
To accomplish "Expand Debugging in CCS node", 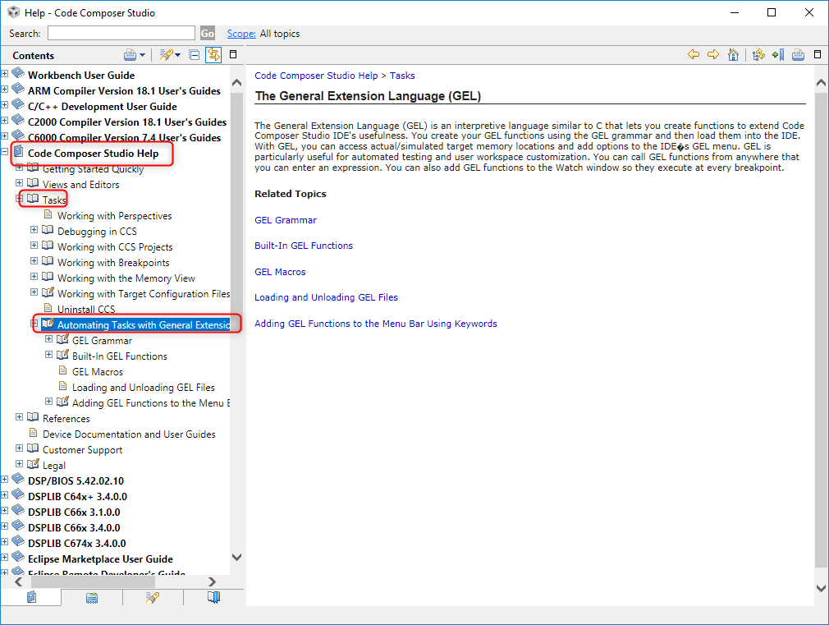I will coord(34,229).
